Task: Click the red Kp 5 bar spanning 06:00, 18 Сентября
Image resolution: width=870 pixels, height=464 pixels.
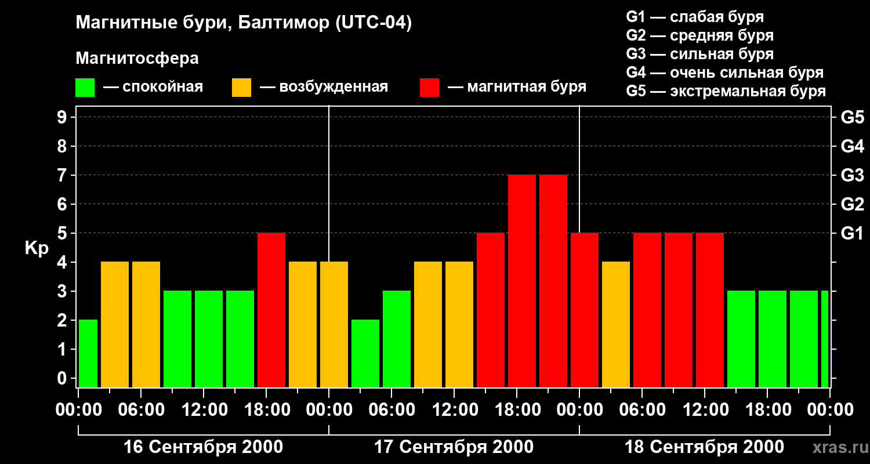Action: (x=647, y=310)
